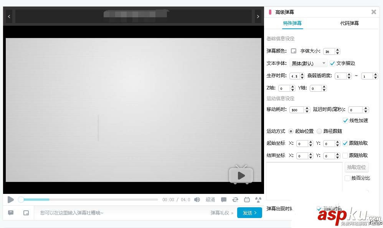Open the 弹幕颜色 color picker
The image size is (383, 228).
click(293, 51)
